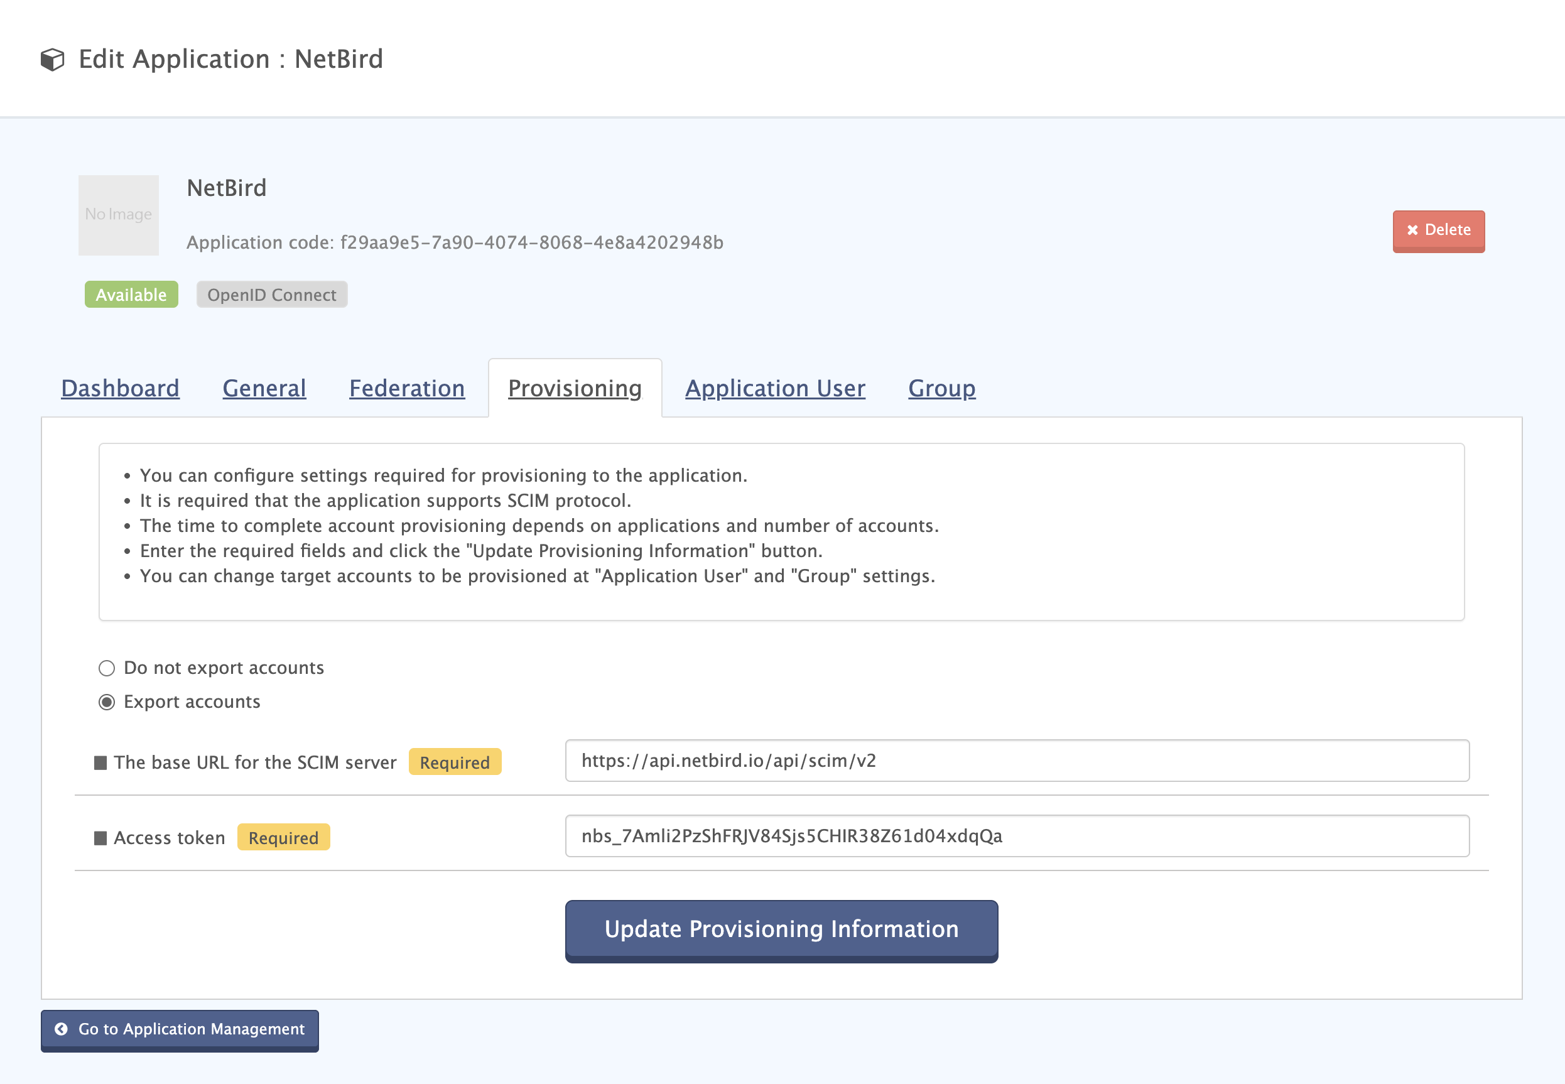Click the square bullet beside SCIM server label

click(x=100, y=762)
